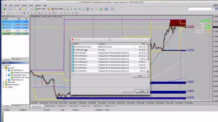
Task: Switch timeframe to H4
Action: tap(65, 13)
